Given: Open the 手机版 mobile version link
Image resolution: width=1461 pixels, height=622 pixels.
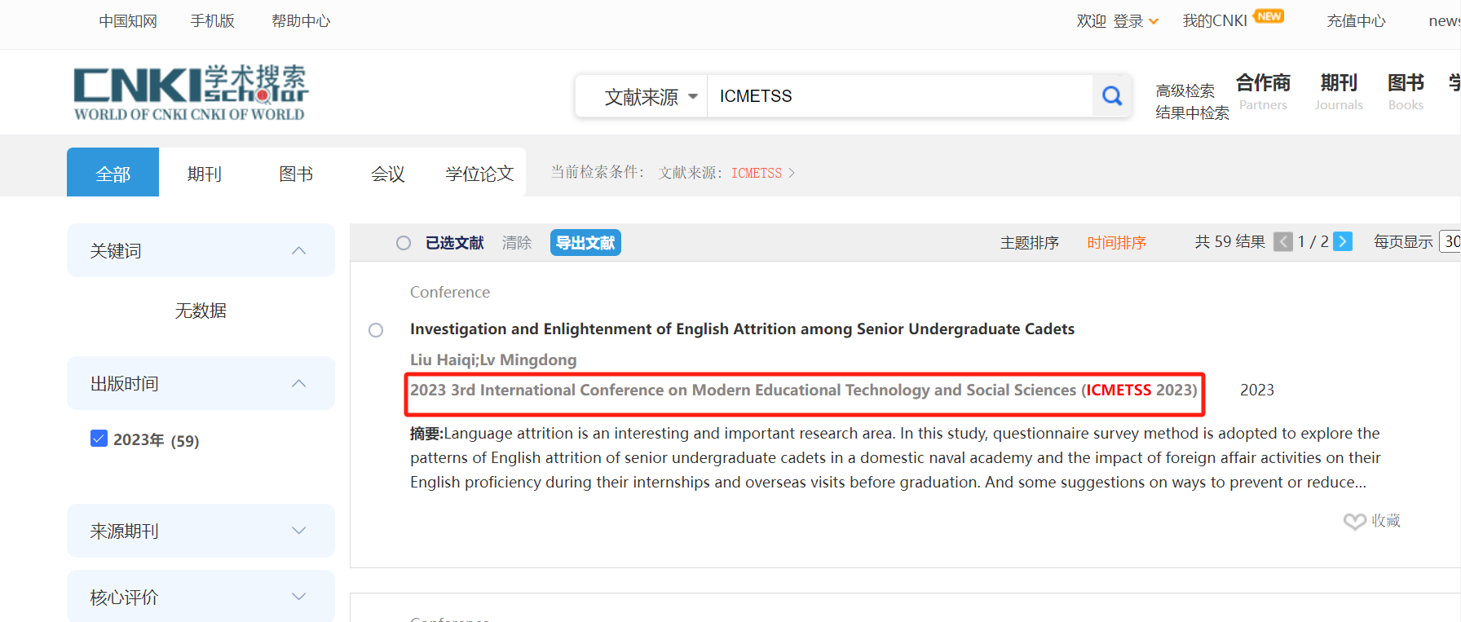Looking at the screenshot, I should (x=213, y=21).
